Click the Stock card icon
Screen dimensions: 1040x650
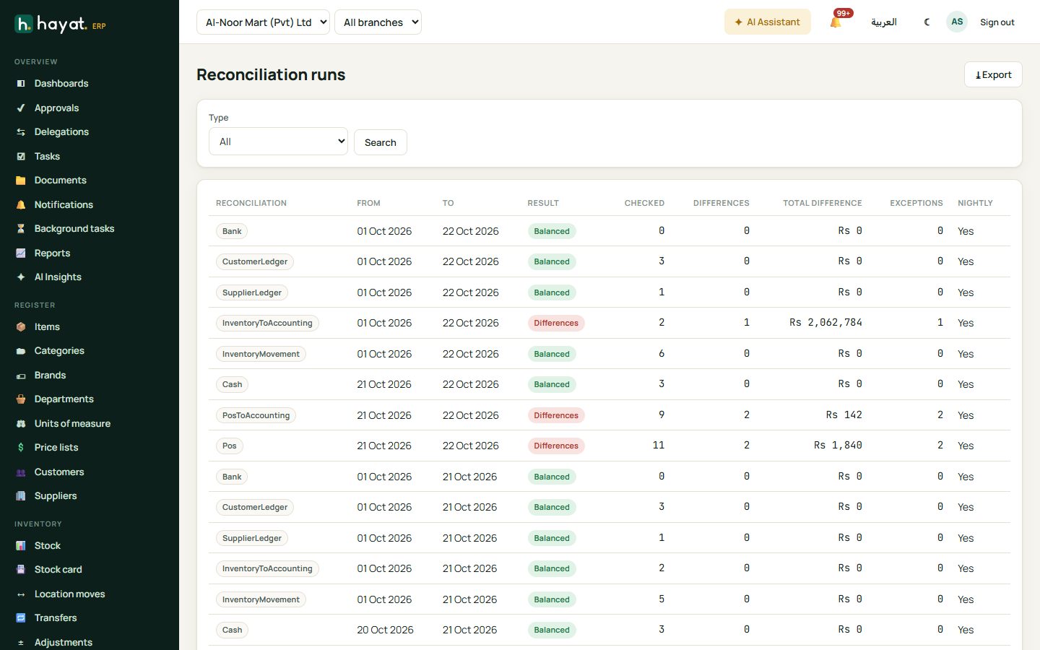(x=21, y=570)
